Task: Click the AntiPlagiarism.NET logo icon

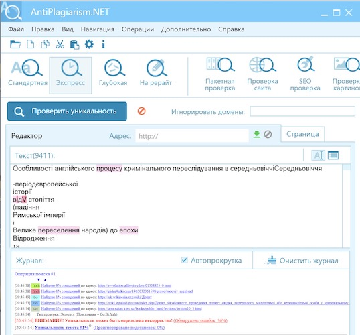Action: (x=11, y=11)
